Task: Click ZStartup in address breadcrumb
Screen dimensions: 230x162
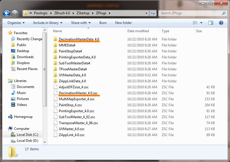Action: click(83, 13)
